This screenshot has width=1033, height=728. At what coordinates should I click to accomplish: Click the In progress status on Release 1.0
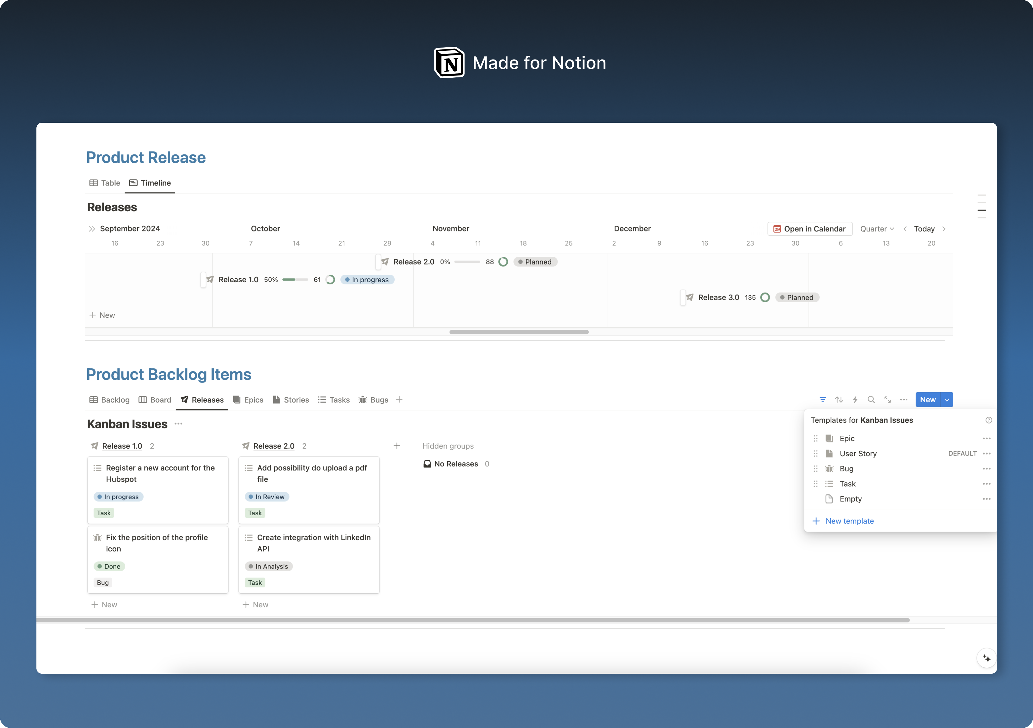pos(367,280)
